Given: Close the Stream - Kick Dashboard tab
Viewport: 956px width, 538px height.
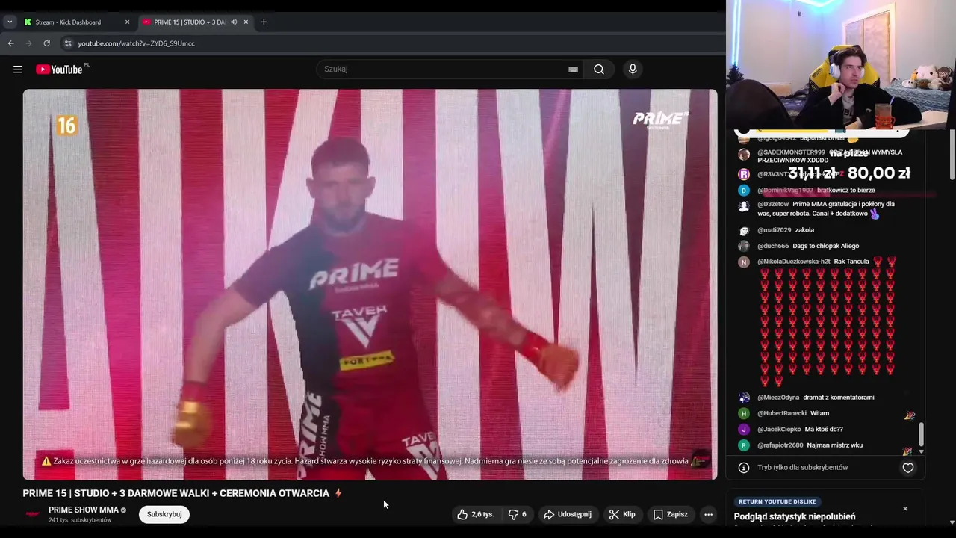Looking at the screenshot, I should pos(127,22).
